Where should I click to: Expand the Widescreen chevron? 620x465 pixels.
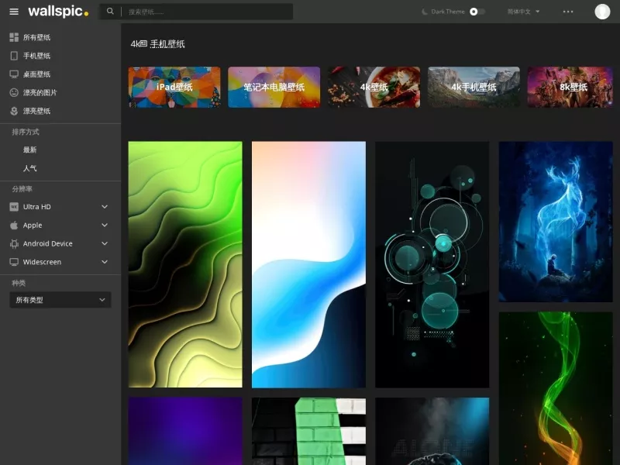(105, 262)
